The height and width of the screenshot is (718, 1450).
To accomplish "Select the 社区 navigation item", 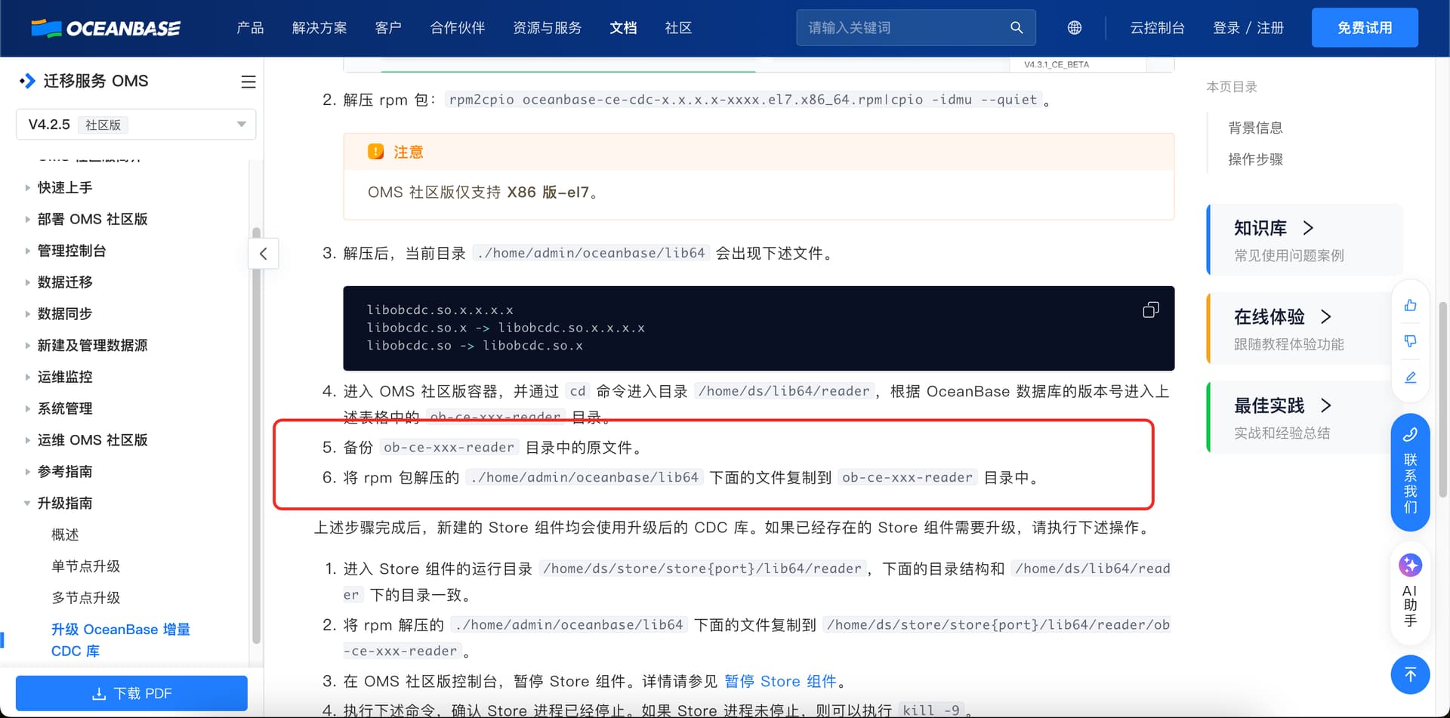I will 677,28.
